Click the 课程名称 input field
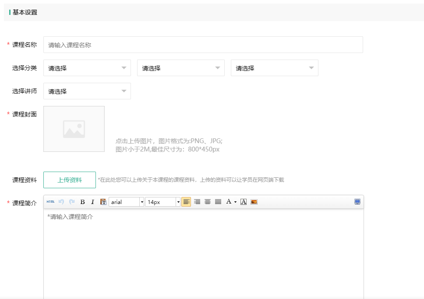 point(203,45)
